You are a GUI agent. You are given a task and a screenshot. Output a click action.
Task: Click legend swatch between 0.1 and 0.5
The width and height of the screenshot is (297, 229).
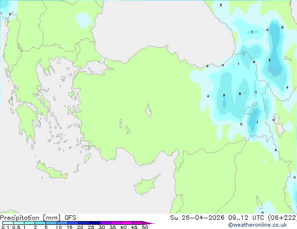pyautogui.click(x=8, y=223)
